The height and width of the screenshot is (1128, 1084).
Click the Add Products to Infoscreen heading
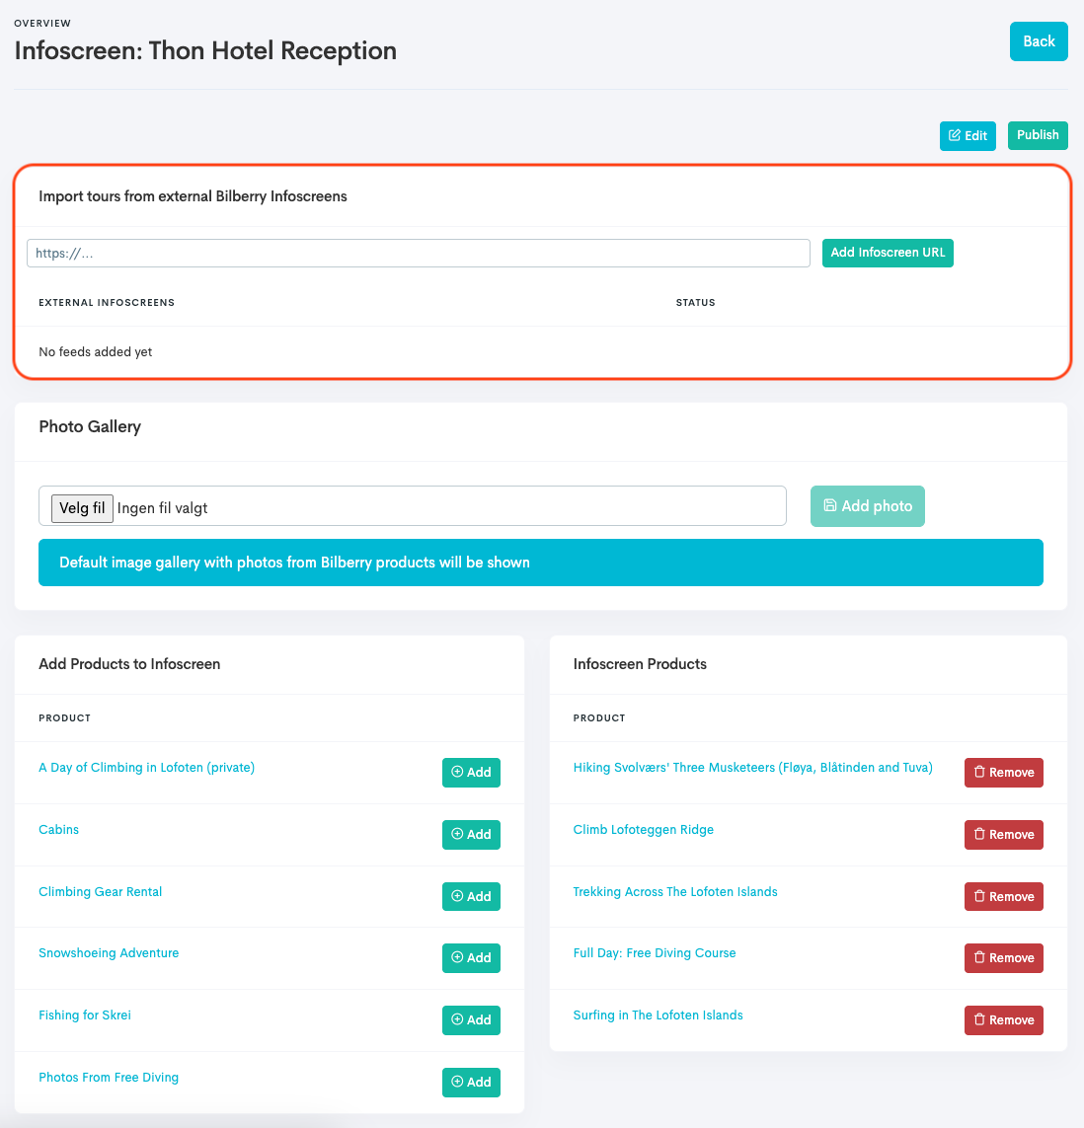(129, 664)
